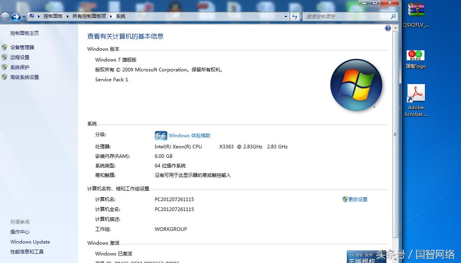Open 操作中心 link
This screenshot has width=461, height=263.
[20, 232]
